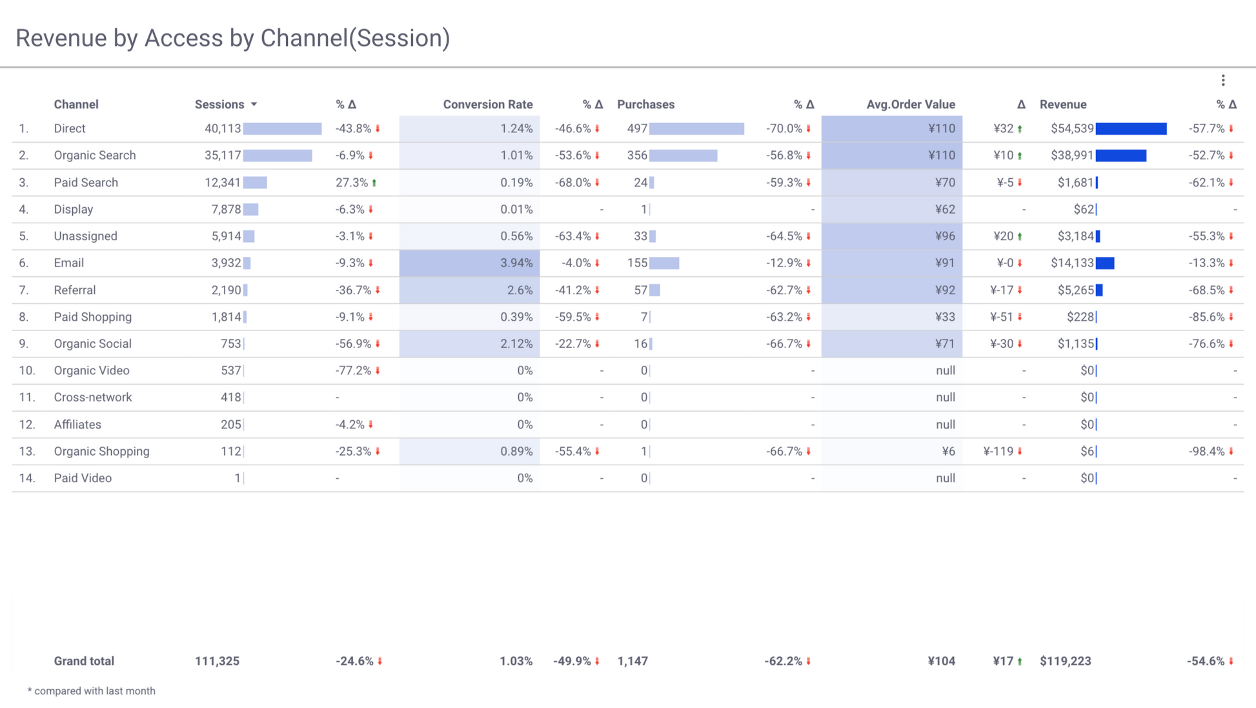
Task: Click the green up arrow next to ¥32
Action: pos(1020,129)
